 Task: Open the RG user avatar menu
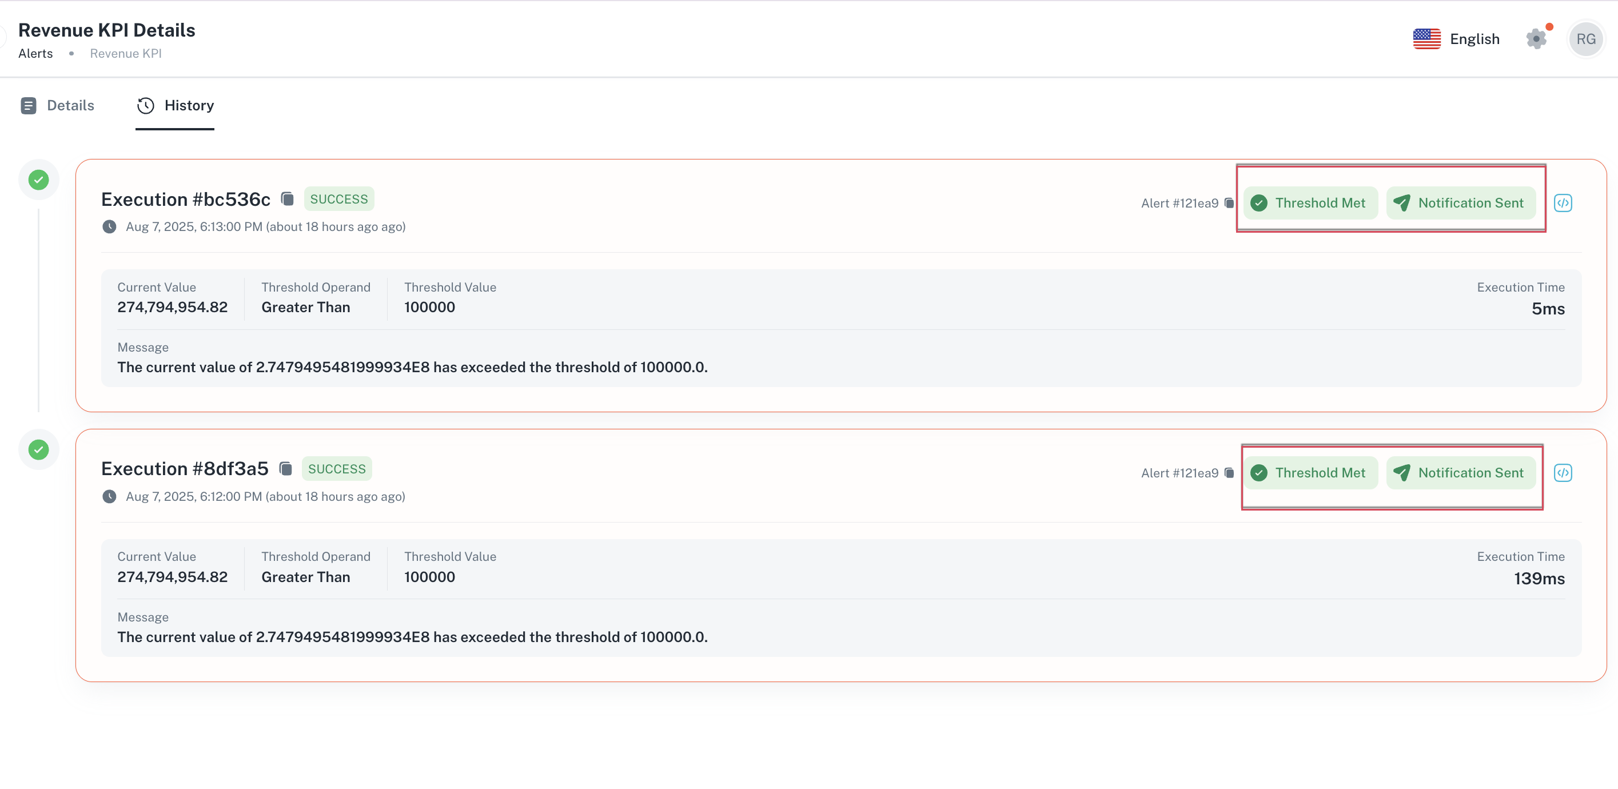(x=1585, y=39)
